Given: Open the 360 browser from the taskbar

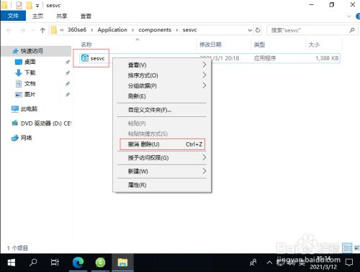Looking at the screenshot, I should tap(100, 263).
